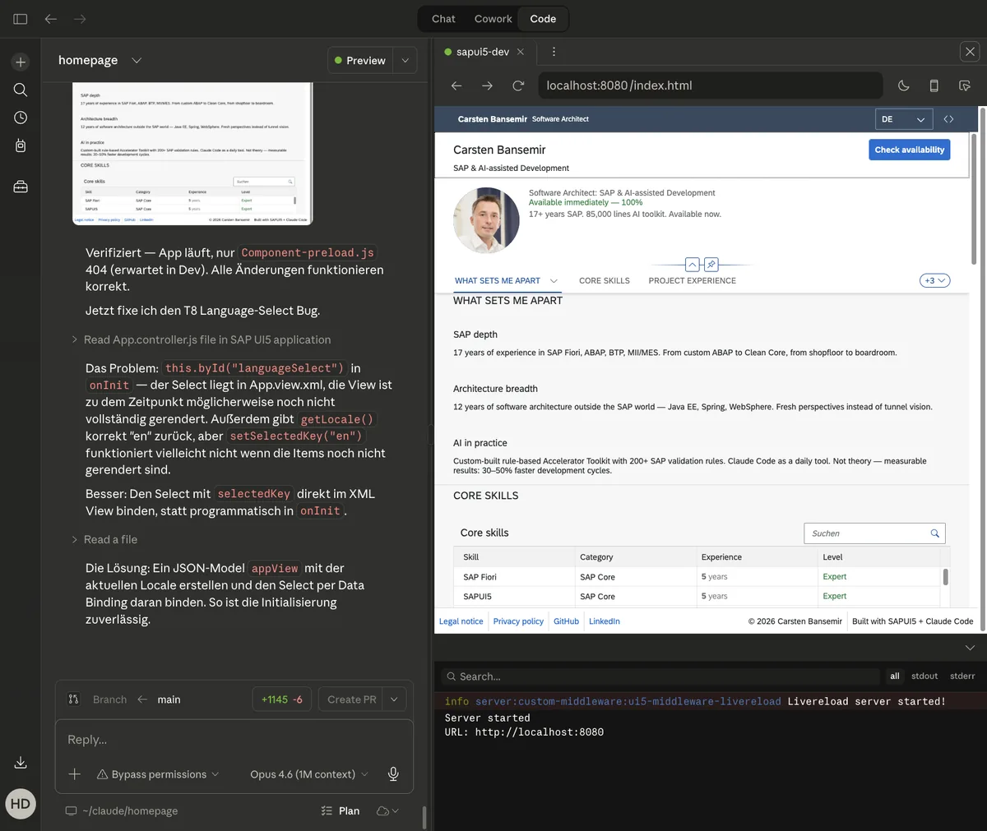This screenshot has width=987, height=831.
Task: Open search from the sidebar magnifier icon
Action: [x=21, y=90]
